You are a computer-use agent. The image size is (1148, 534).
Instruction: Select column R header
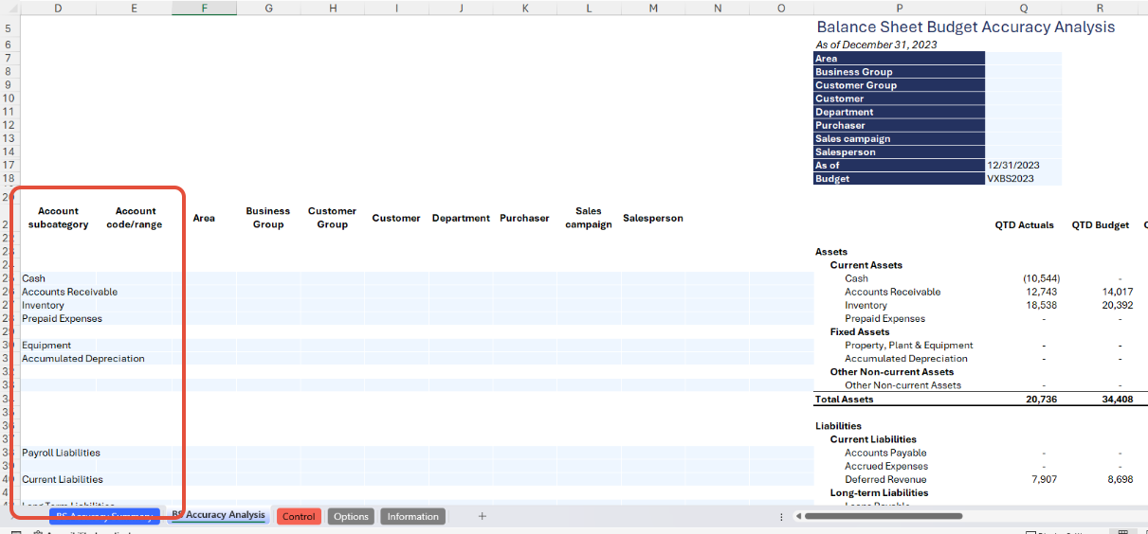point(1100,9)
